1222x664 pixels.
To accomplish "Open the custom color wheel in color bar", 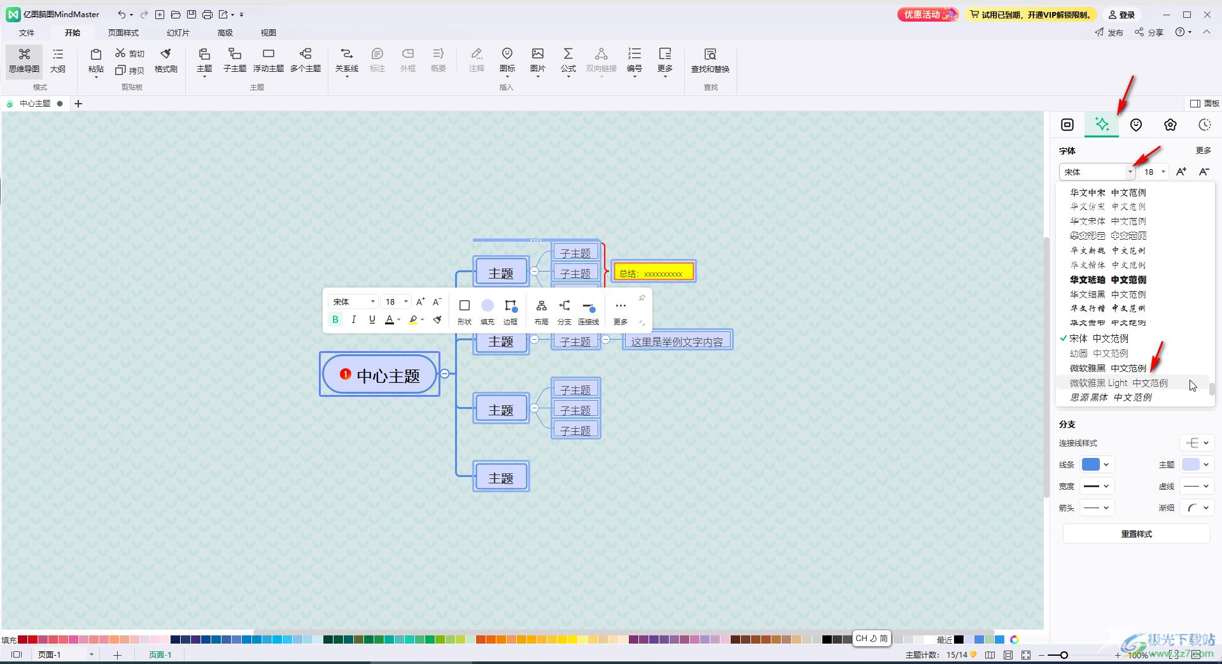I will tap(1015, 639).
